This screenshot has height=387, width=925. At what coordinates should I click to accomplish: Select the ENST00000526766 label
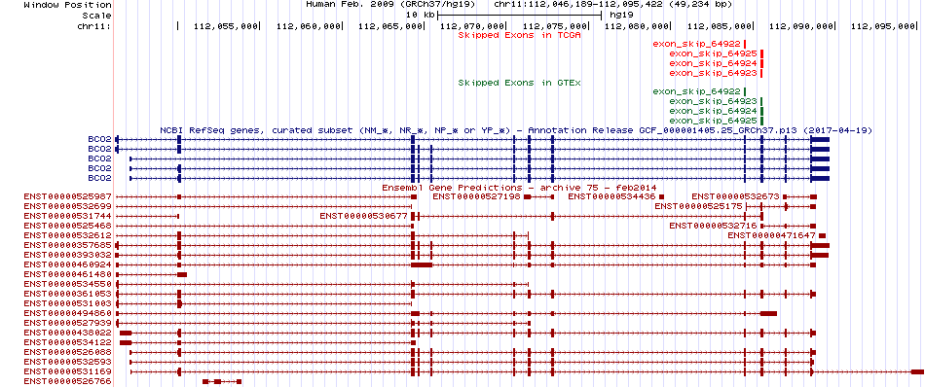[x=68, y=382]
